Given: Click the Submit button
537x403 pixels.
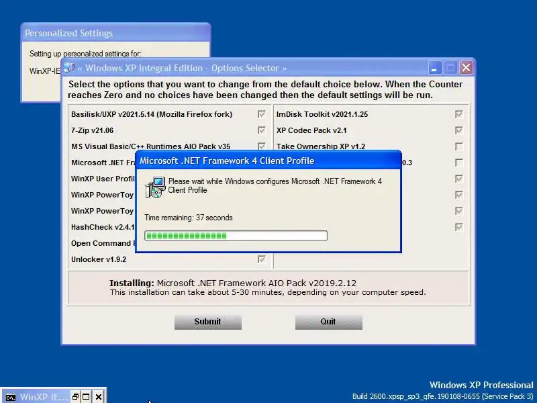Looking at the screenshot, I should pos(208,322).
